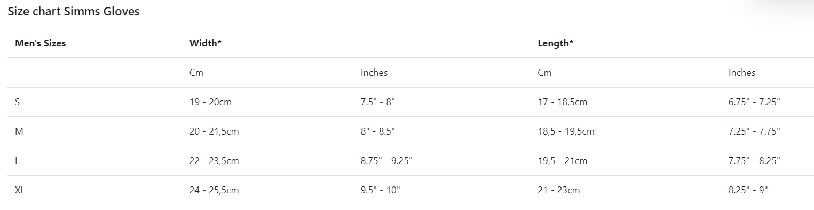The image size is (814, 210).
Task: Select the 9.5" - 10" width cell
Action: (381, 190)
